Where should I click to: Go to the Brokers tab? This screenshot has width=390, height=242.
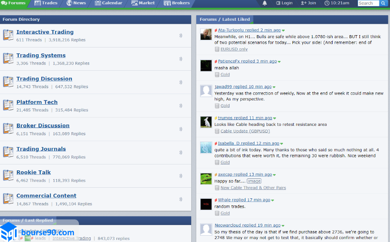[177, 3]
